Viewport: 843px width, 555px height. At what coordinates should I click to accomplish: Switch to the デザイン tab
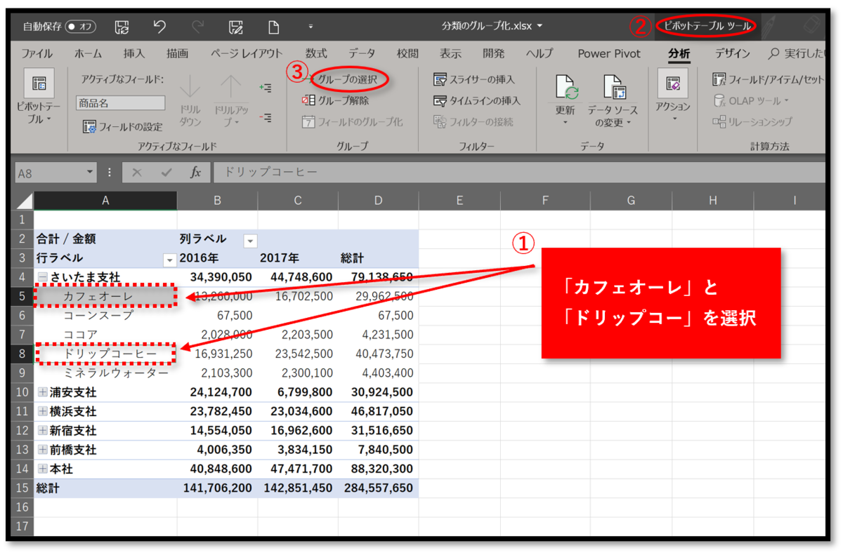click(733, 53)
